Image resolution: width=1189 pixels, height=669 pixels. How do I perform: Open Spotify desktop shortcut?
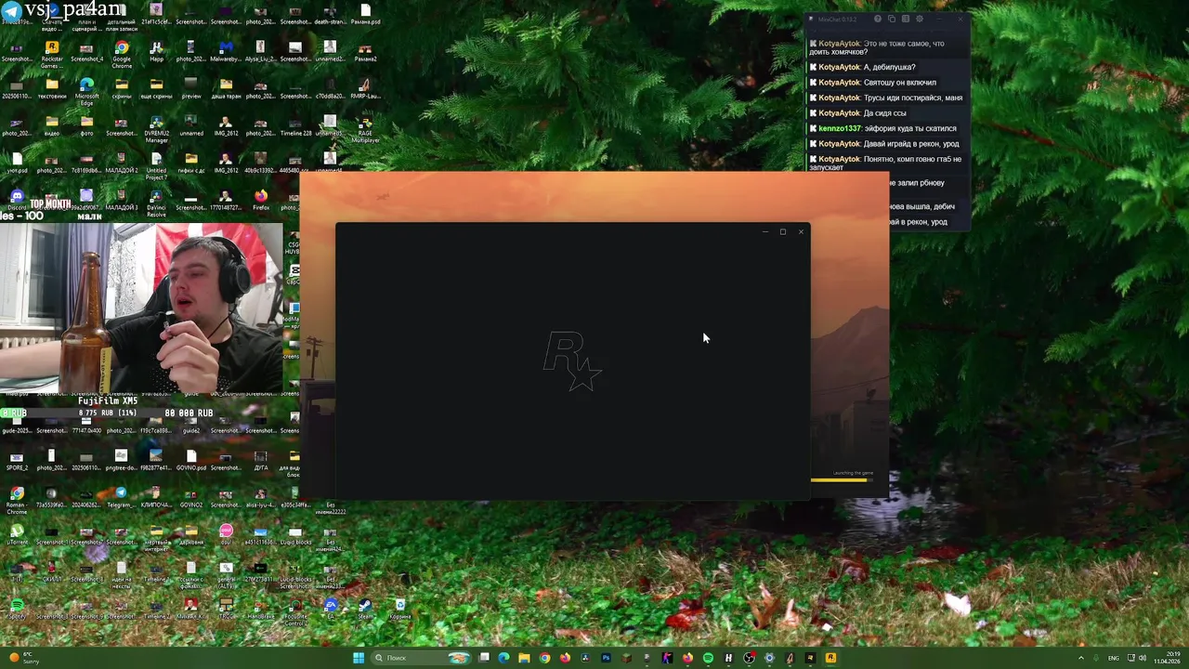tap(17, 610)
